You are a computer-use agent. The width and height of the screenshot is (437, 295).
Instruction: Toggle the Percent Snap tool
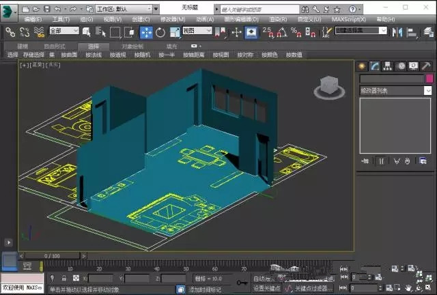[296, 32]
